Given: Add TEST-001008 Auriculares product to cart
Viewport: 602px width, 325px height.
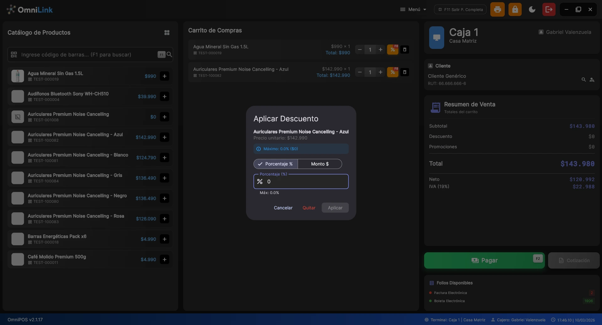Looking at the screenshot, I should tap(164, 117).
